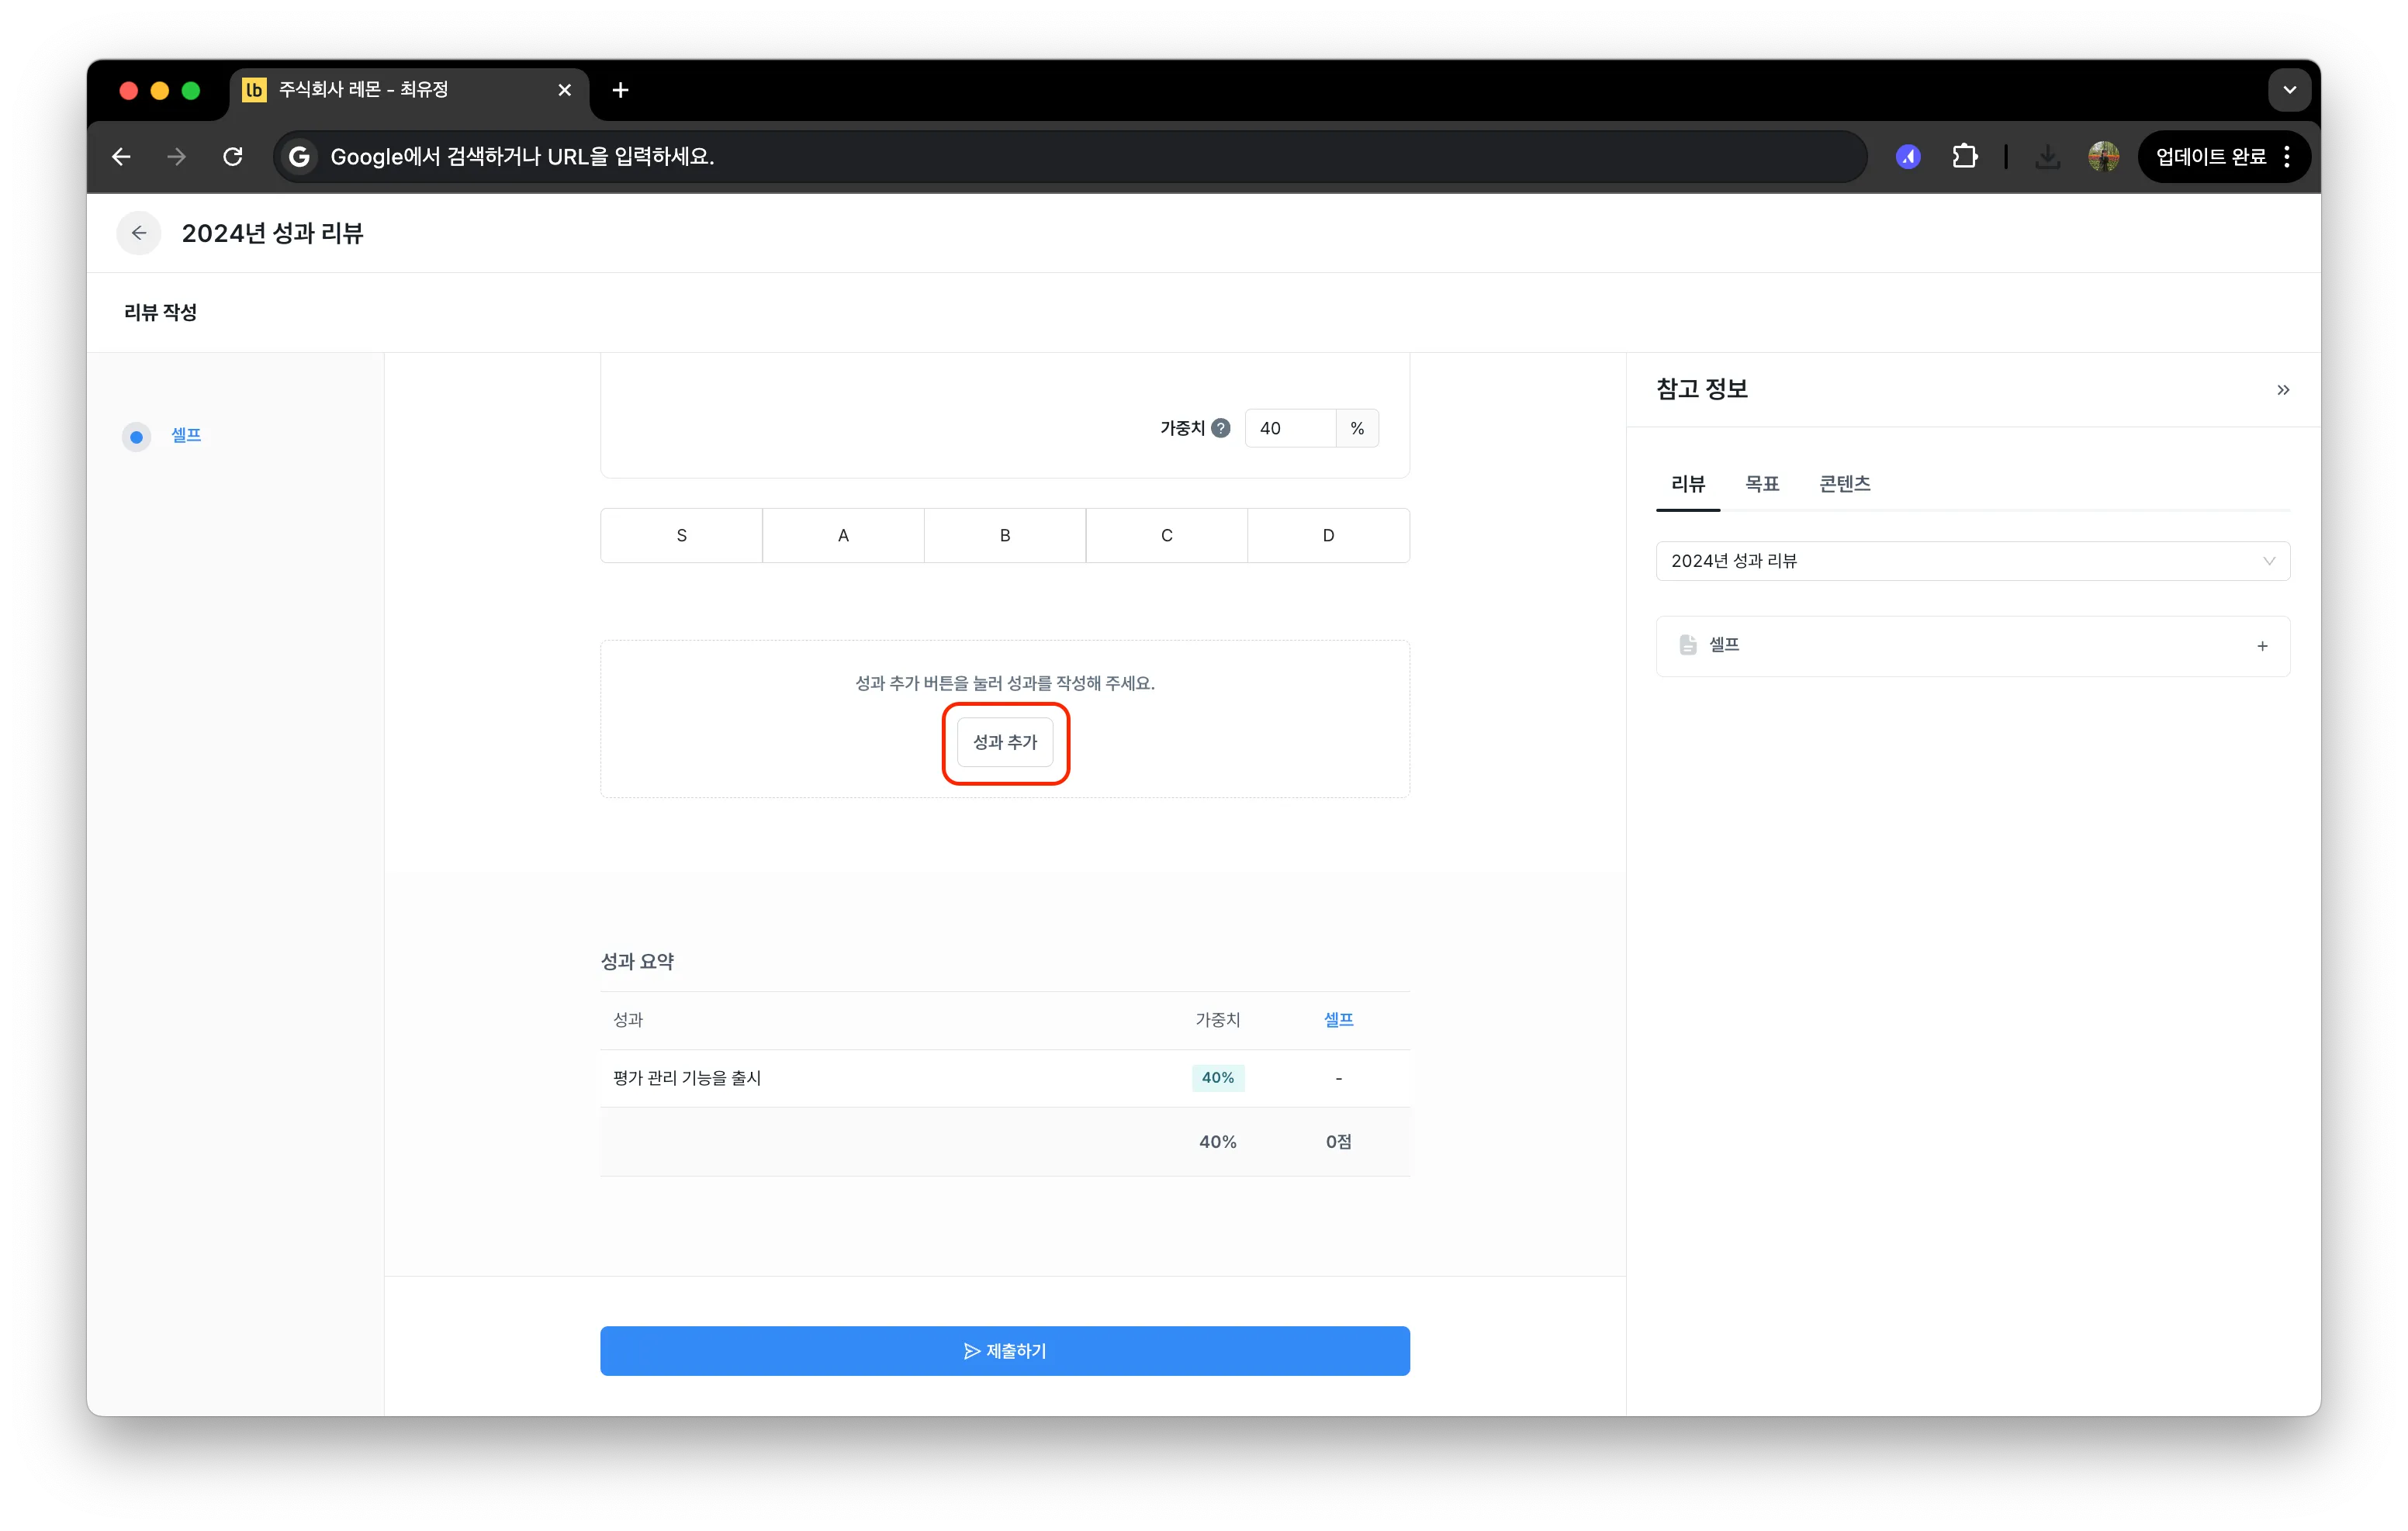Open the 2024년 성과 리뷰 dropdown
Screen dimensions: 2408x1531
click(x=1972, y=561)
